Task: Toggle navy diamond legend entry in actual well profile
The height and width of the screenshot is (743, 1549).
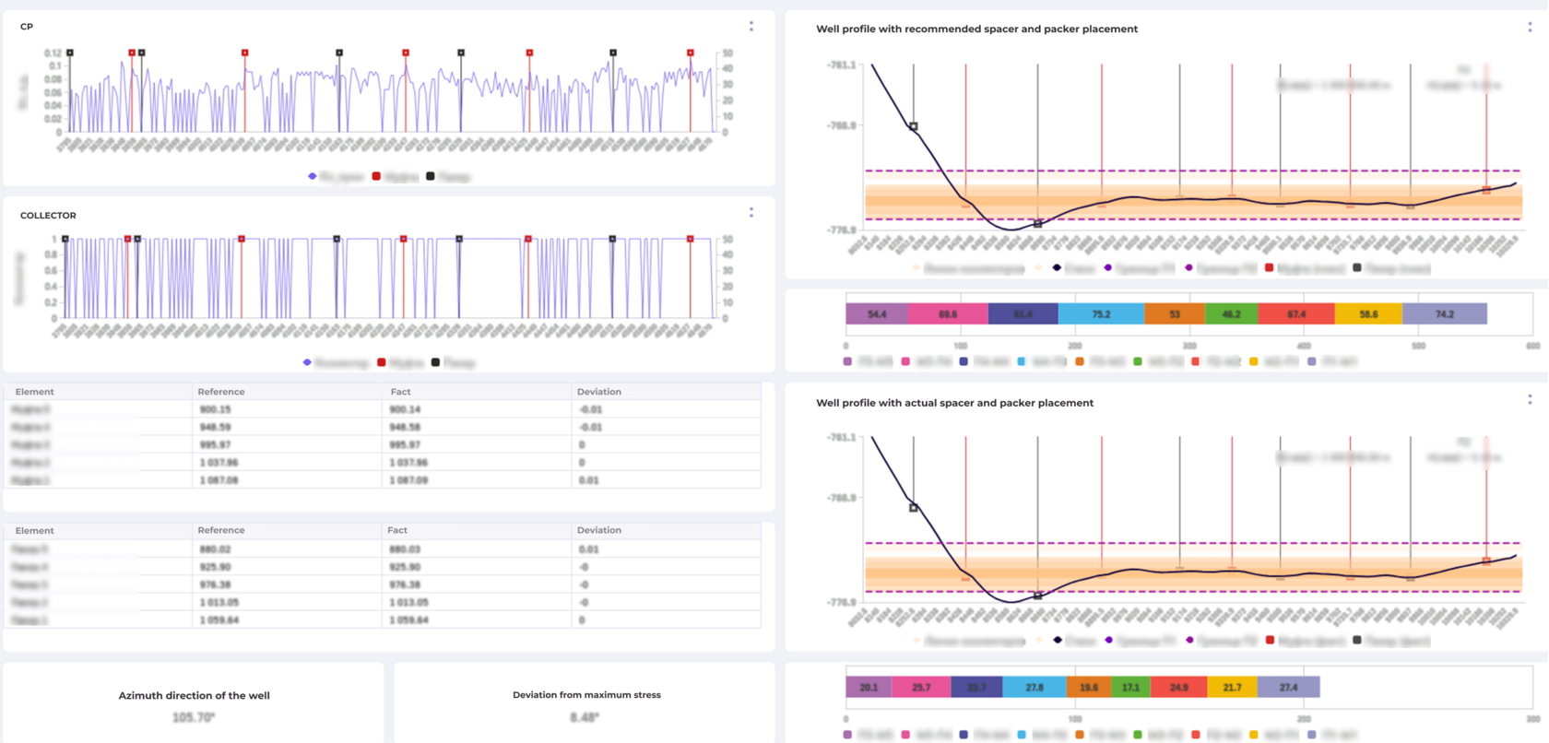Action: coord(1075,640)
